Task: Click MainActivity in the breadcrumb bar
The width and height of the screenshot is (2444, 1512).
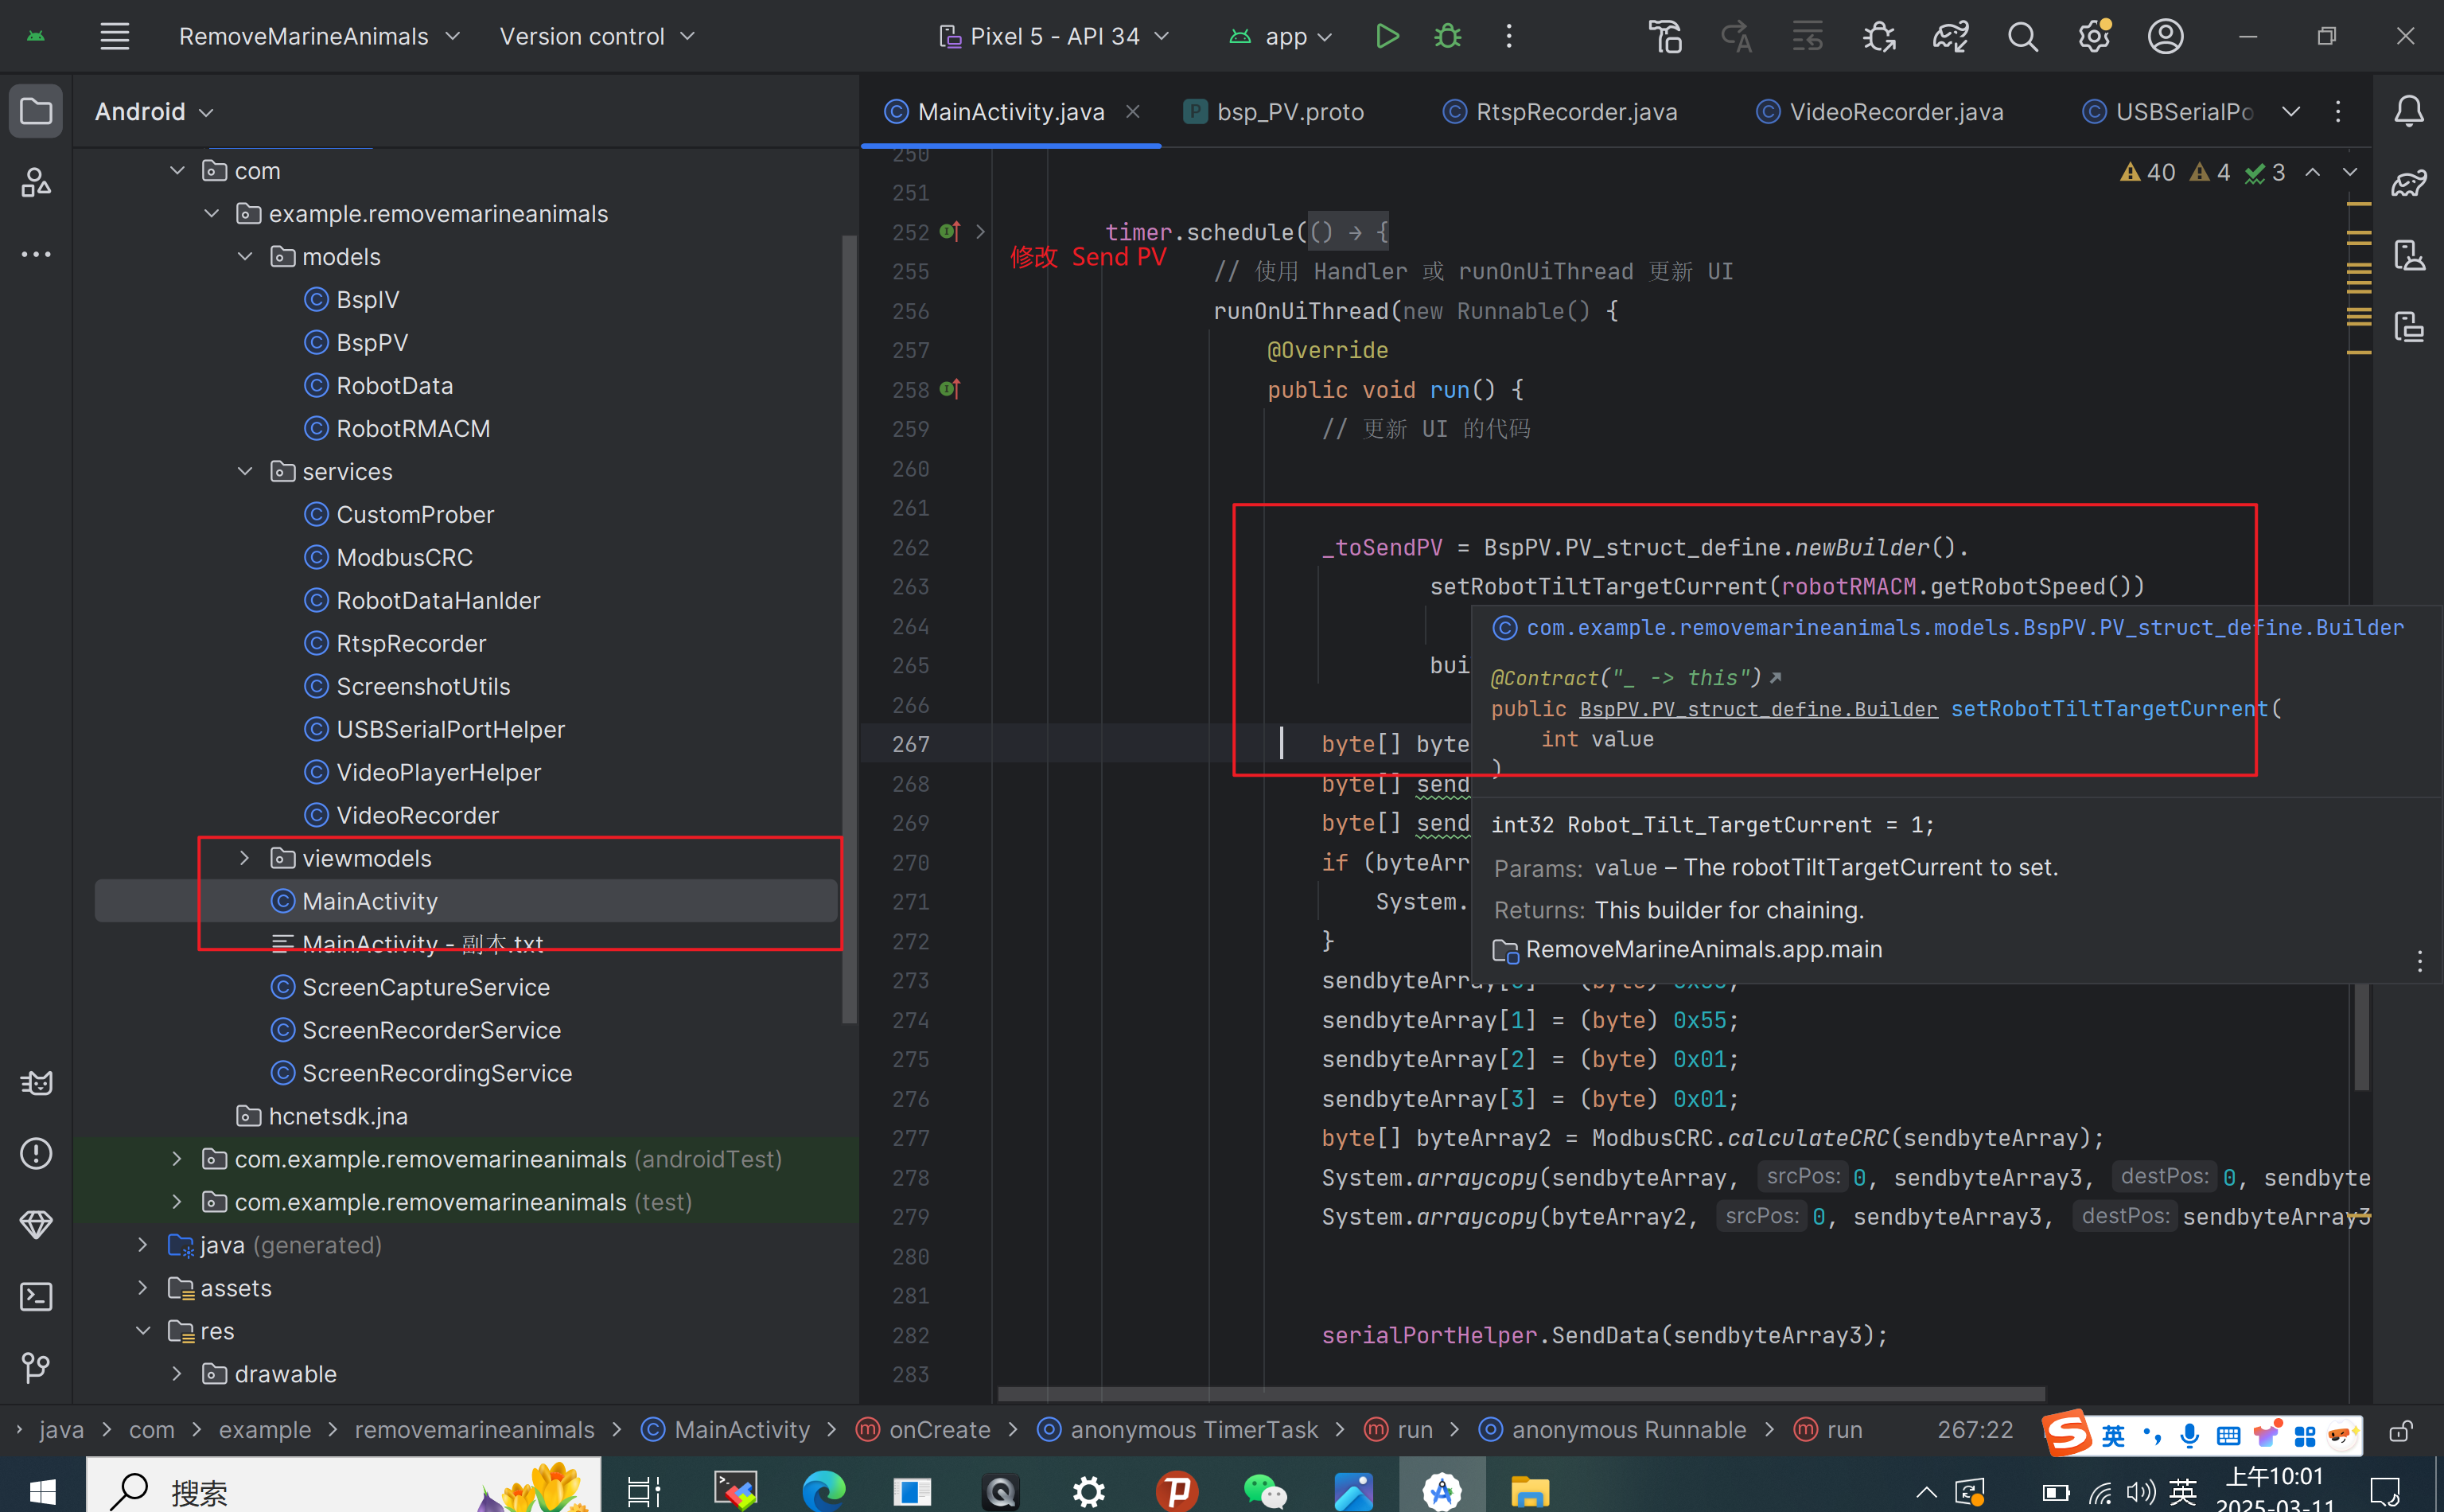Action: click(741, 1430)
